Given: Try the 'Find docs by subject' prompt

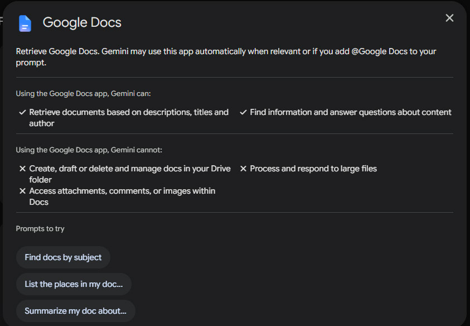Looking at the screenshot, I should click(63, 257).
